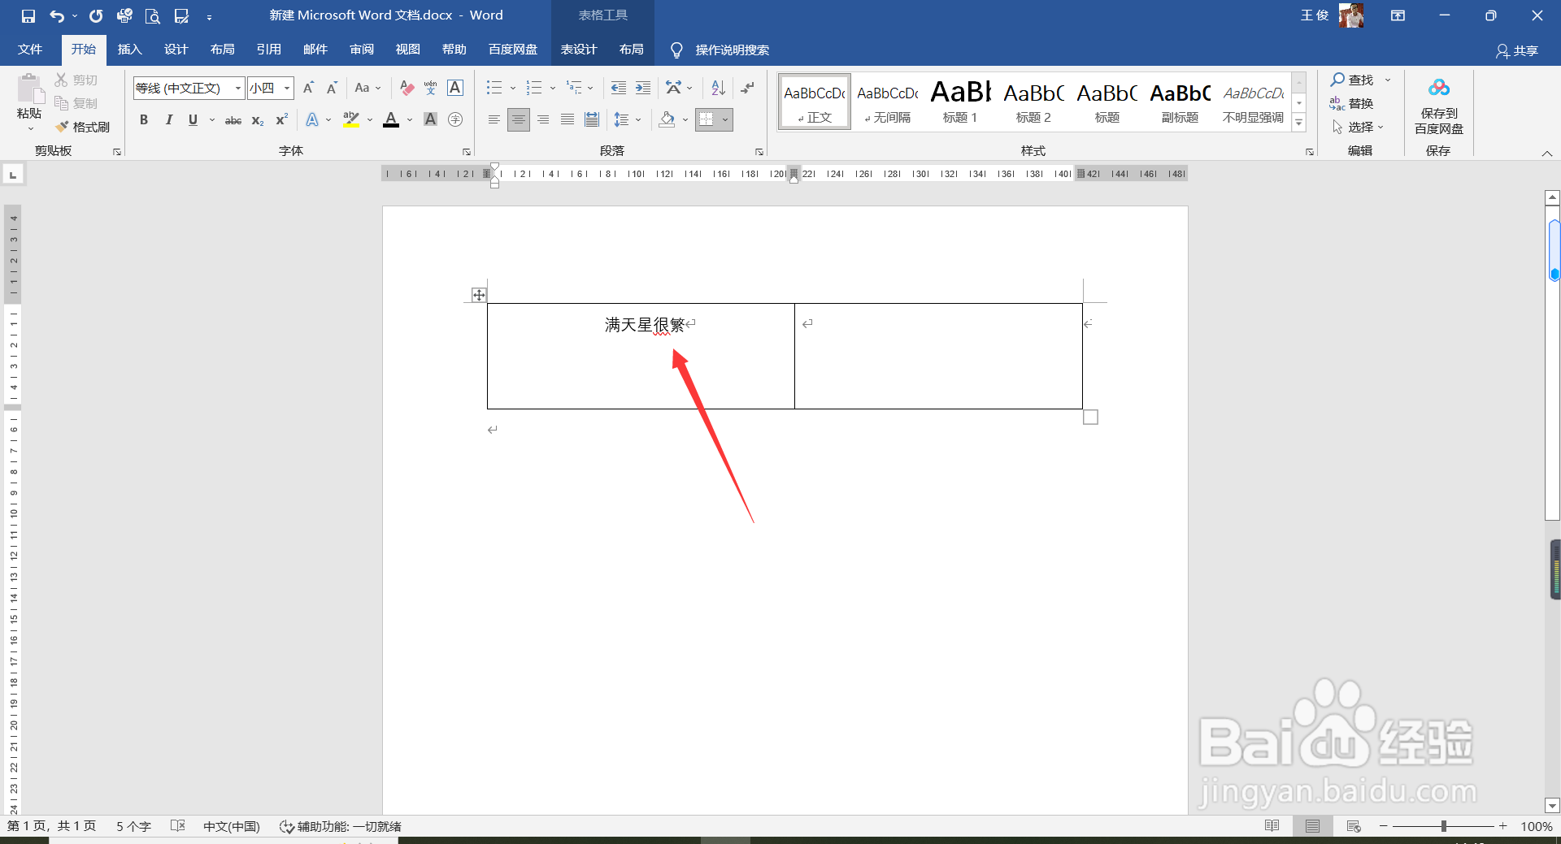
Task: Click the table move handle
Action: tap(479, 295)
